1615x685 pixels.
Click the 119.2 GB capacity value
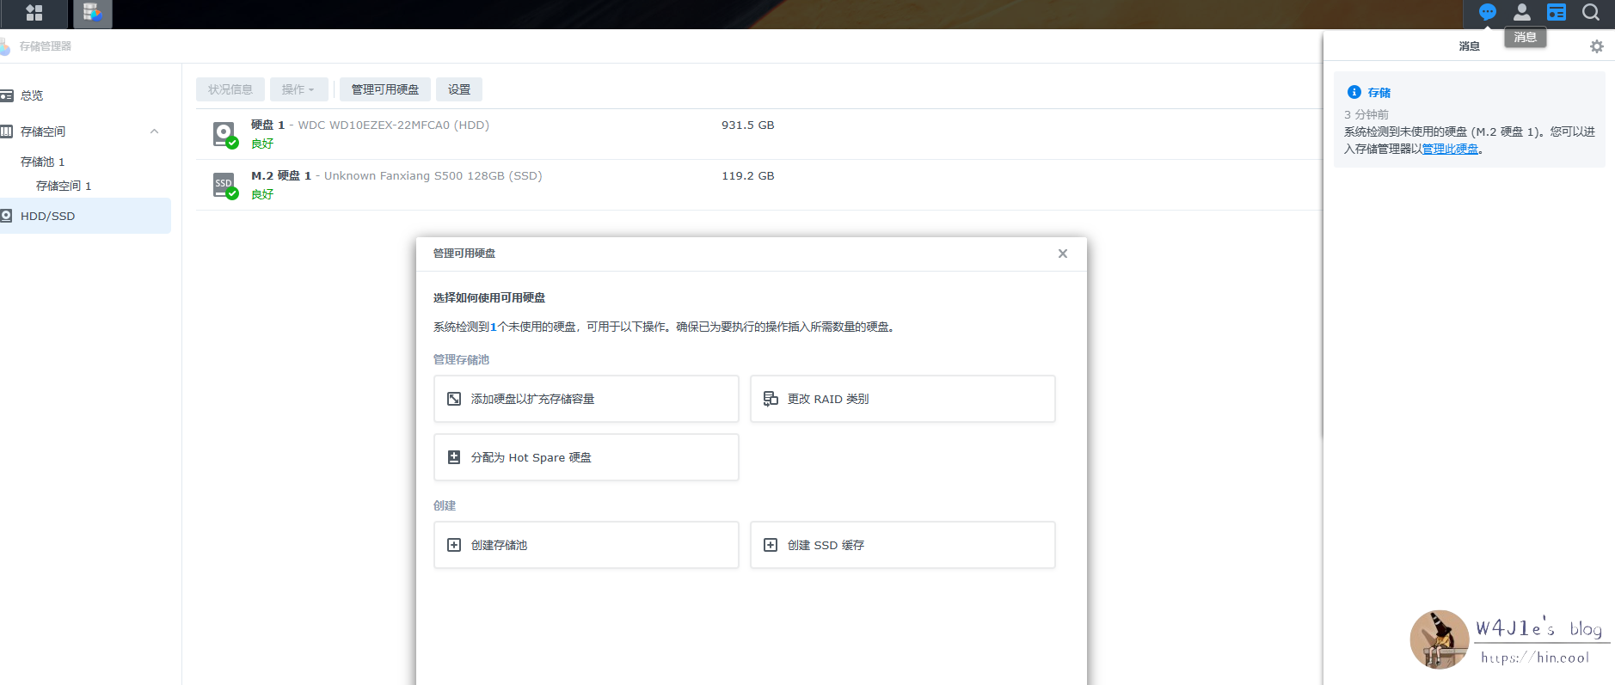point(748,176)
